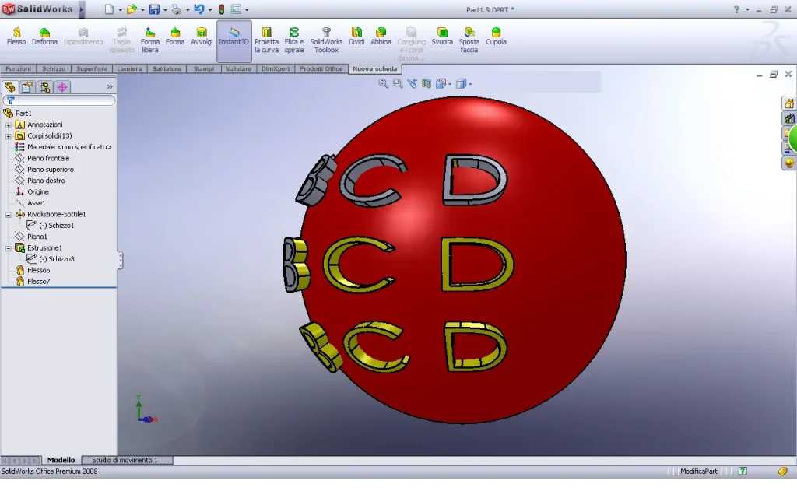Open the options checklist icon

pyautogui.click(x=237, y=9)
